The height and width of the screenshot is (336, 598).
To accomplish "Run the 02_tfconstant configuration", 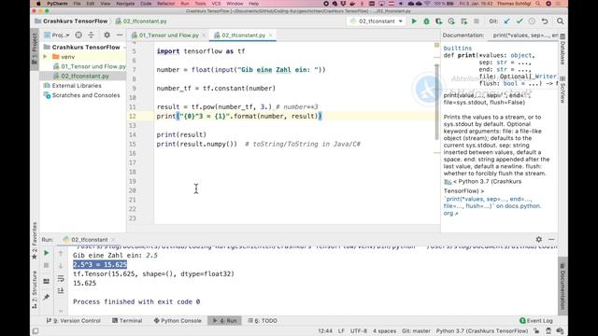I will (414, 21).
